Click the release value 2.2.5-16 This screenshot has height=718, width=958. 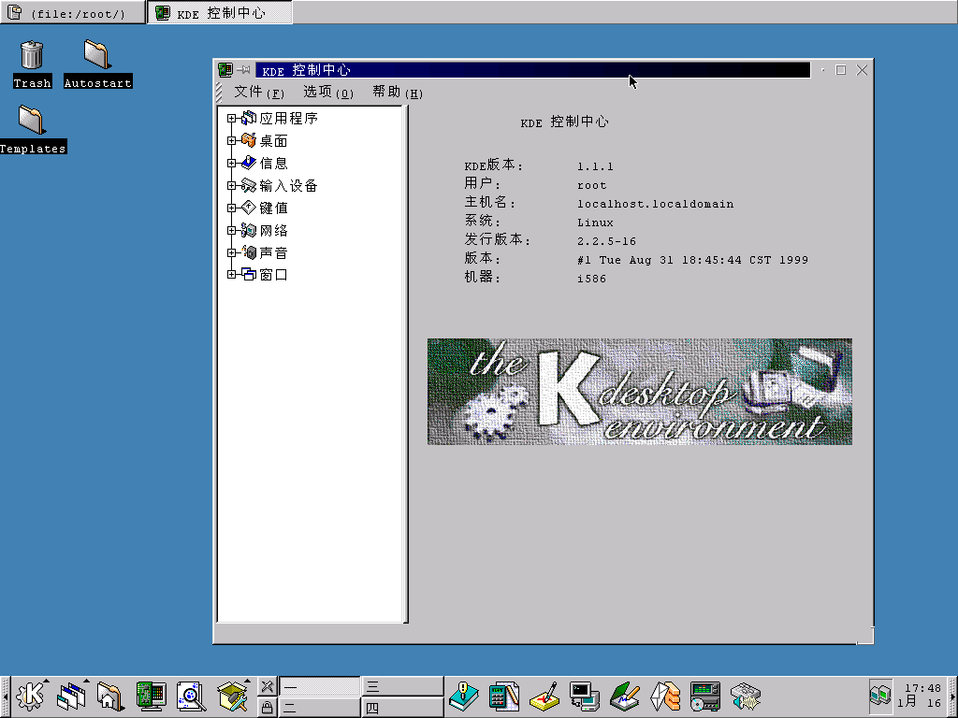point(606,241)
